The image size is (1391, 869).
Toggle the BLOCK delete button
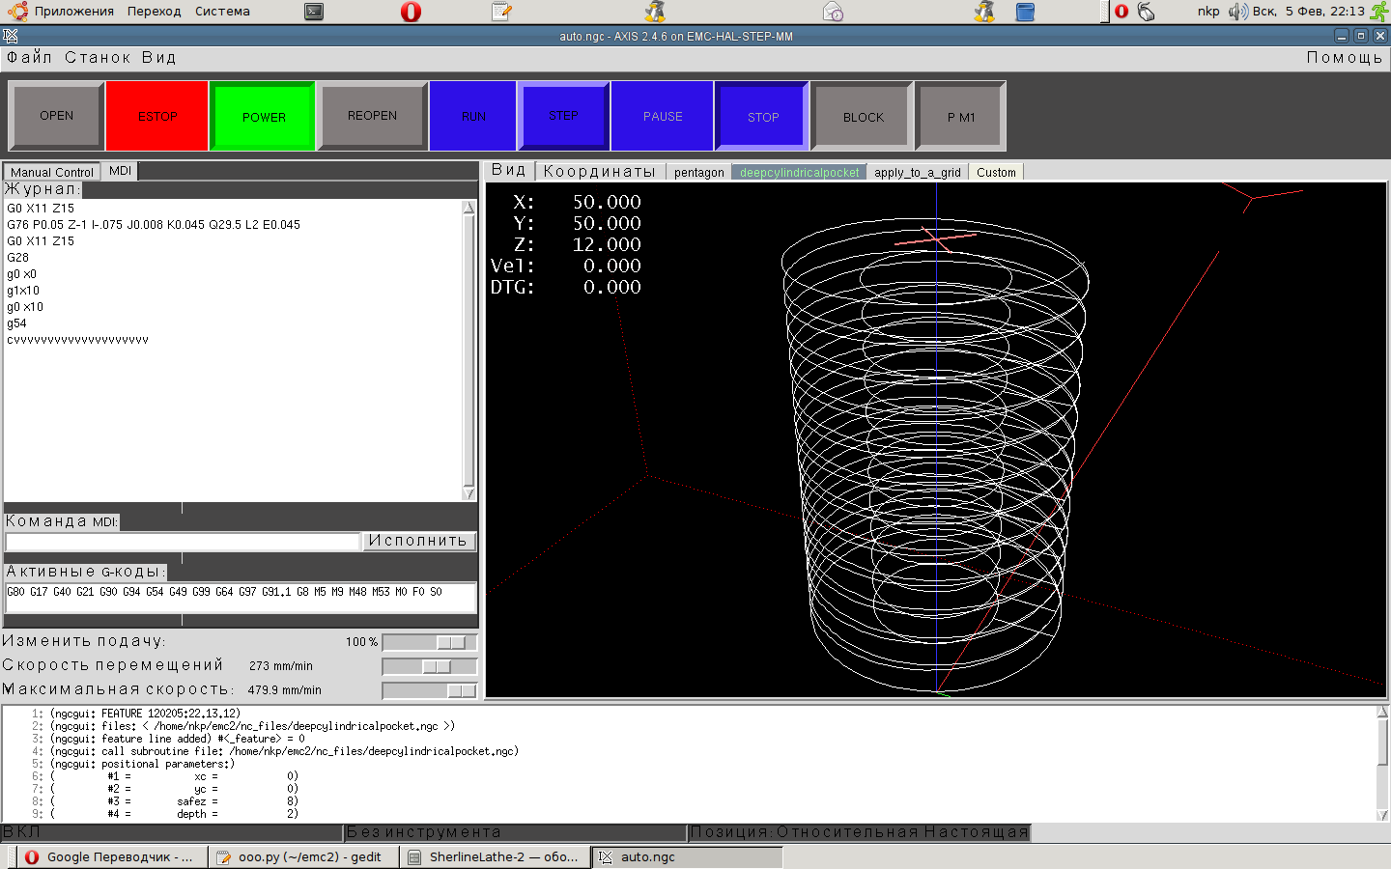[863, 117]
